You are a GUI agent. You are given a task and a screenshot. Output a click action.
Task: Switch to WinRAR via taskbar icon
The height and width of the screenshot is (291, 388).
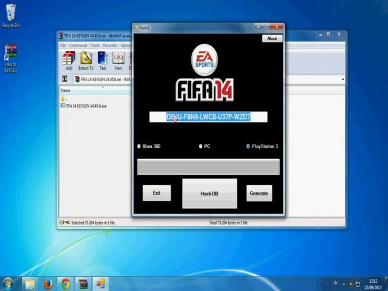83,284
